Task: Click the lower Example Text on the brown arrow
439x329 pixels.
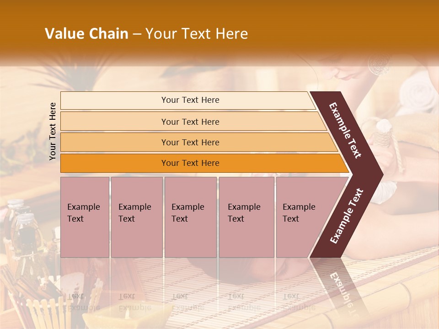Action: tap(347, 216)
